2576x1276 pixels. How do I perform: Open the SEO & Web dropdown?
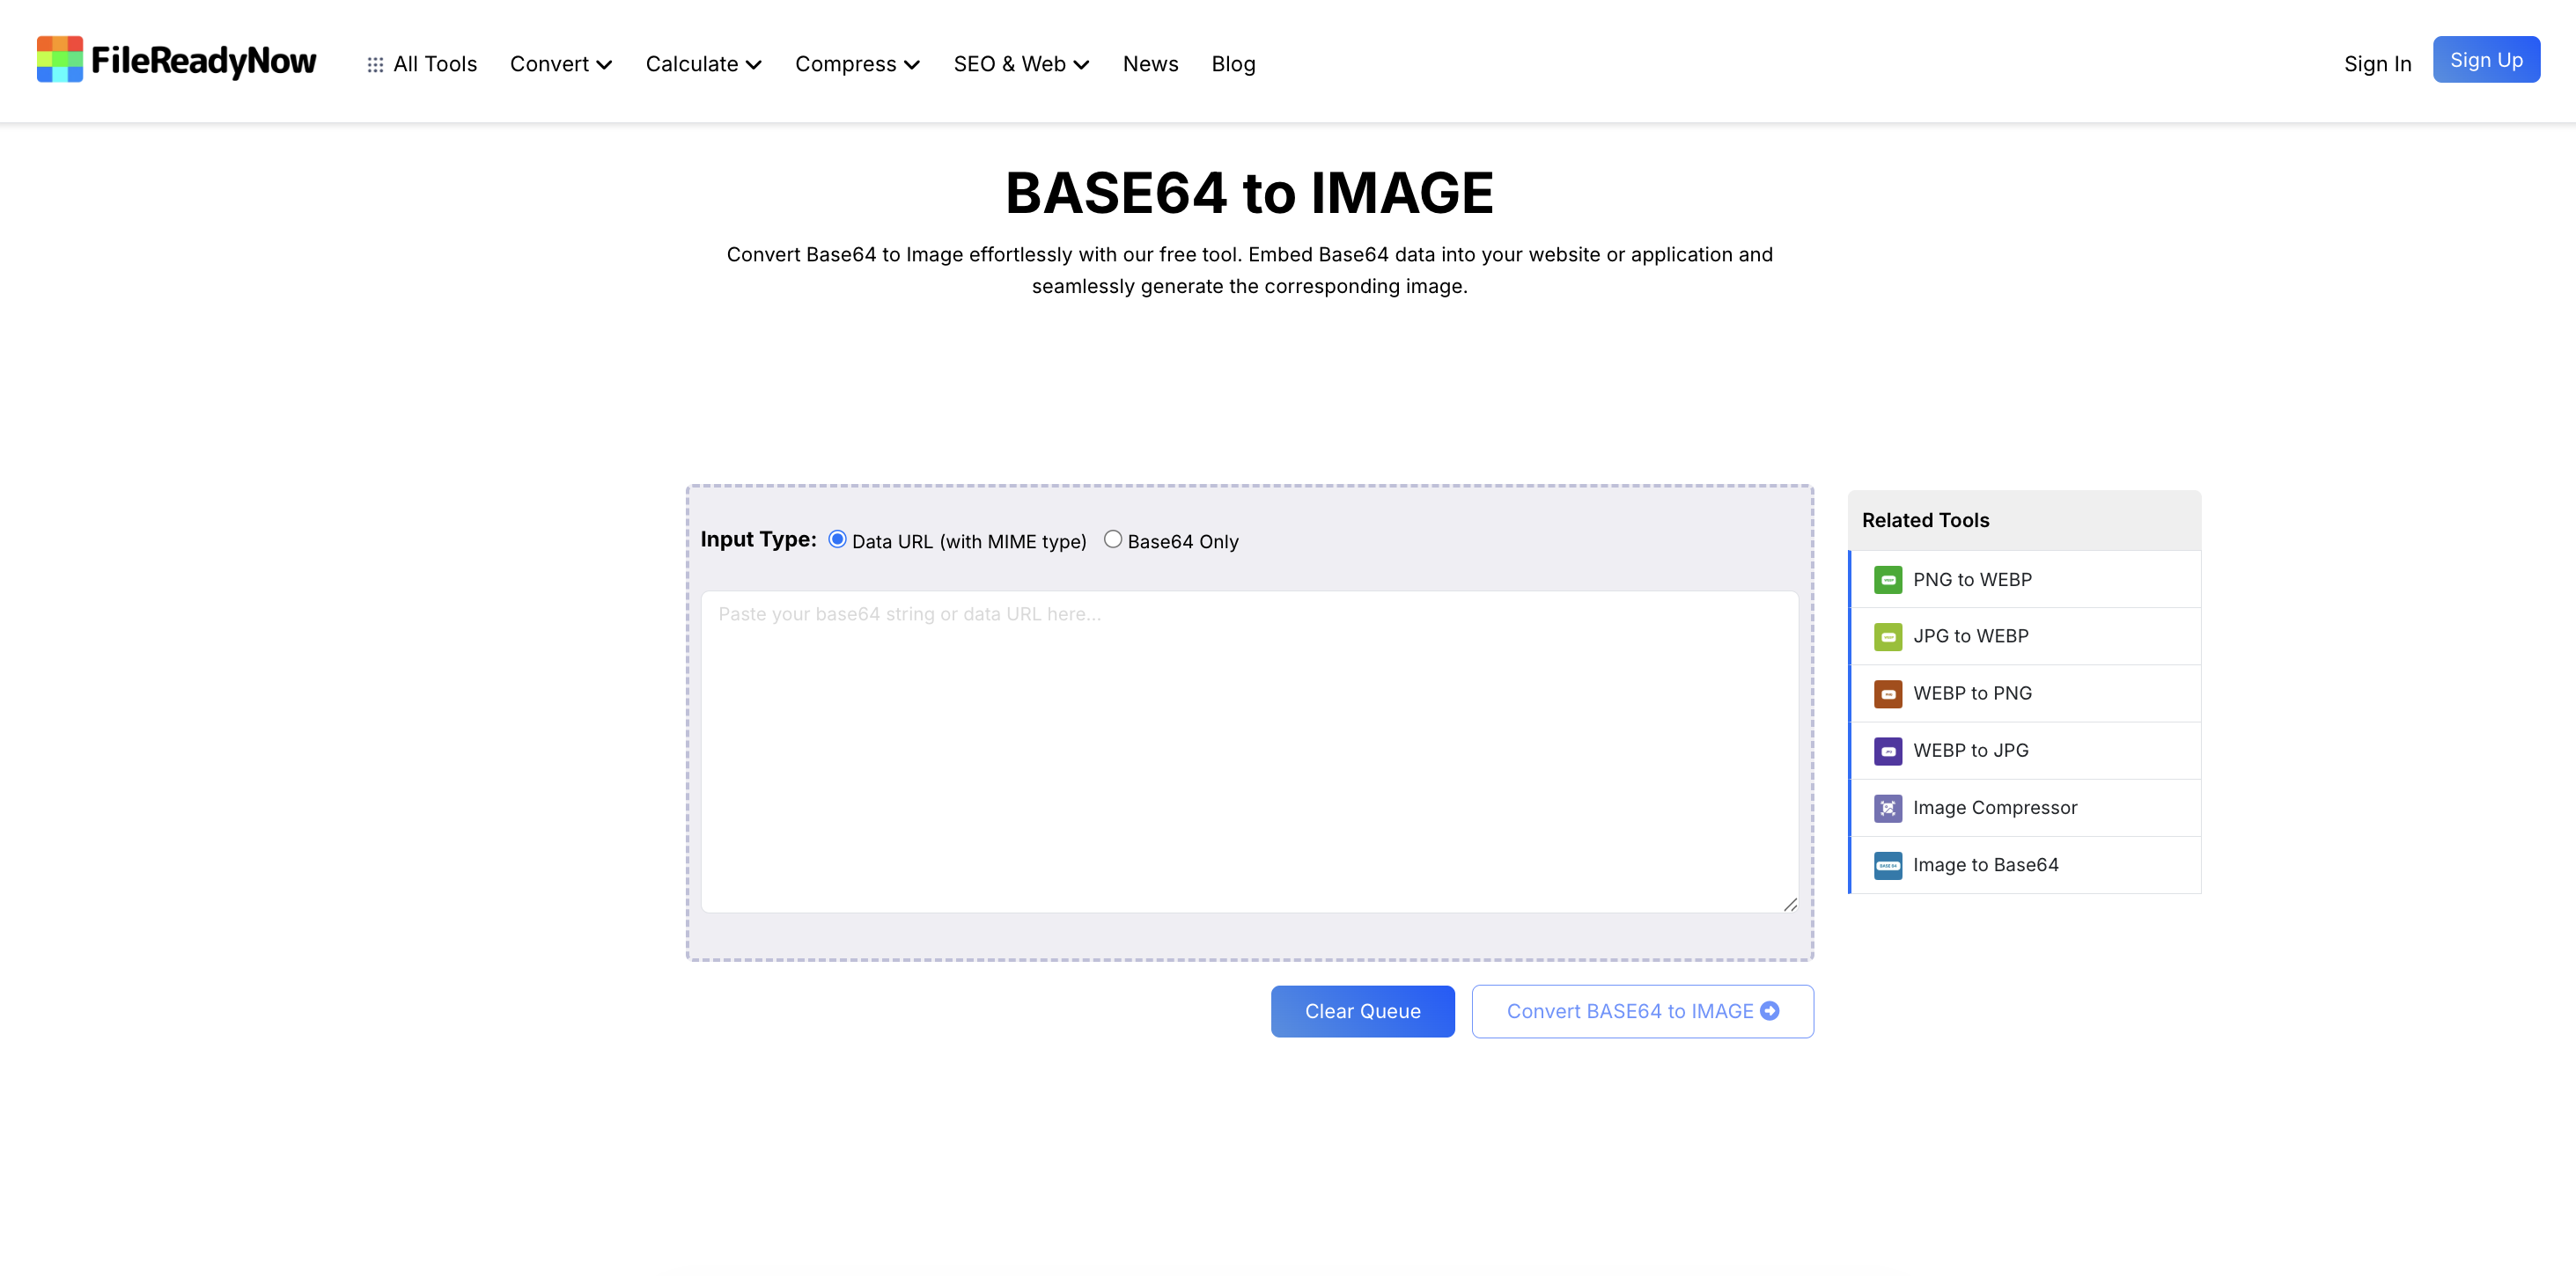[1020, 64]
